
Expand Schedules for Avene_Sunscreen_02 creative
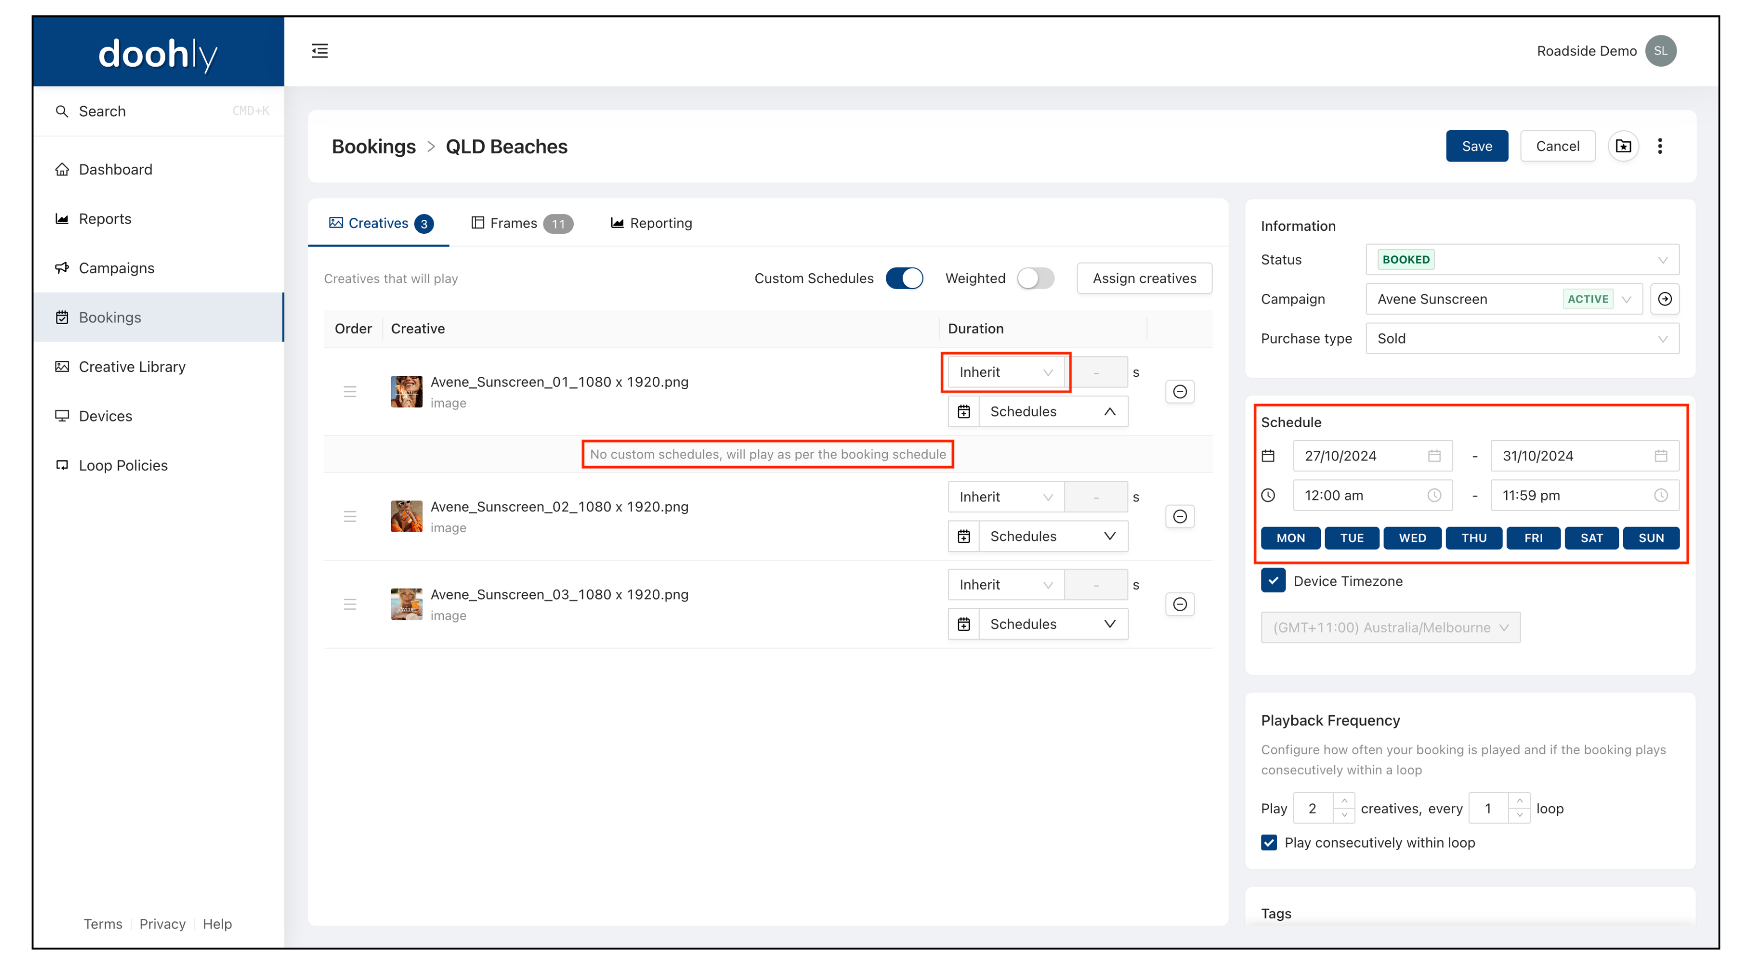1107,536
